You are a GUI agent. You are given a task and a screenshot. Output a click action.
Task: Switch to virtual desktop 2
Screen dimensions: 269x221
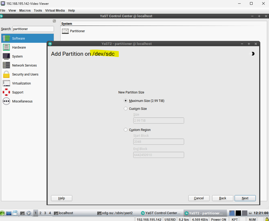40,213
